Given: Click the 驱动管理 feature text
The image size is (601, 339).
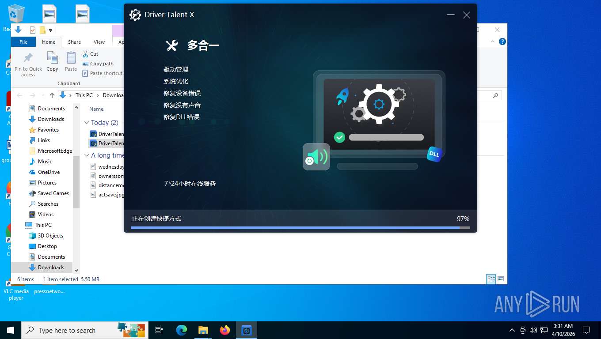Looking at the screenshot, I should (176, 69).
